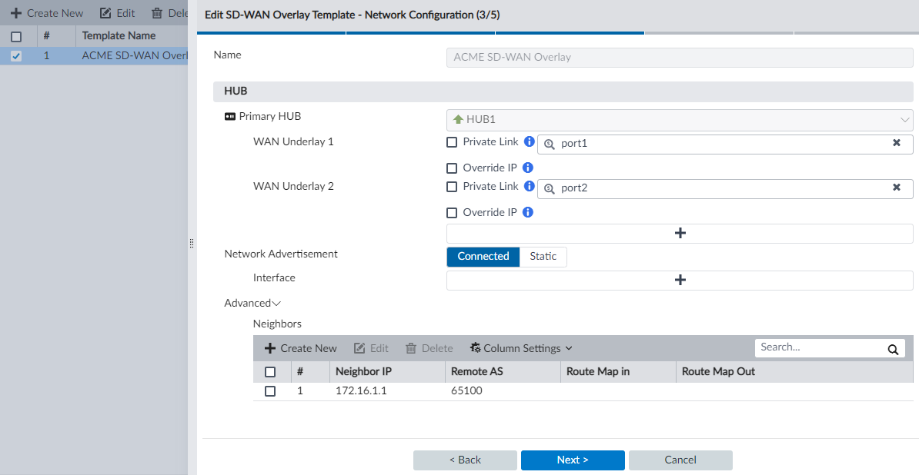Screen dimensions: 919x475
Task: Open the Primary HUB dropdown
Action: [680, 120]
